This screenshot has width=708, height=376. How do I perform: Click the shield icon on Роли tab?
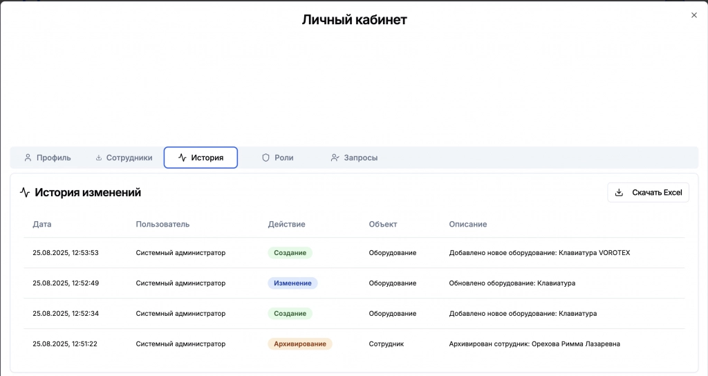point(265,158)
